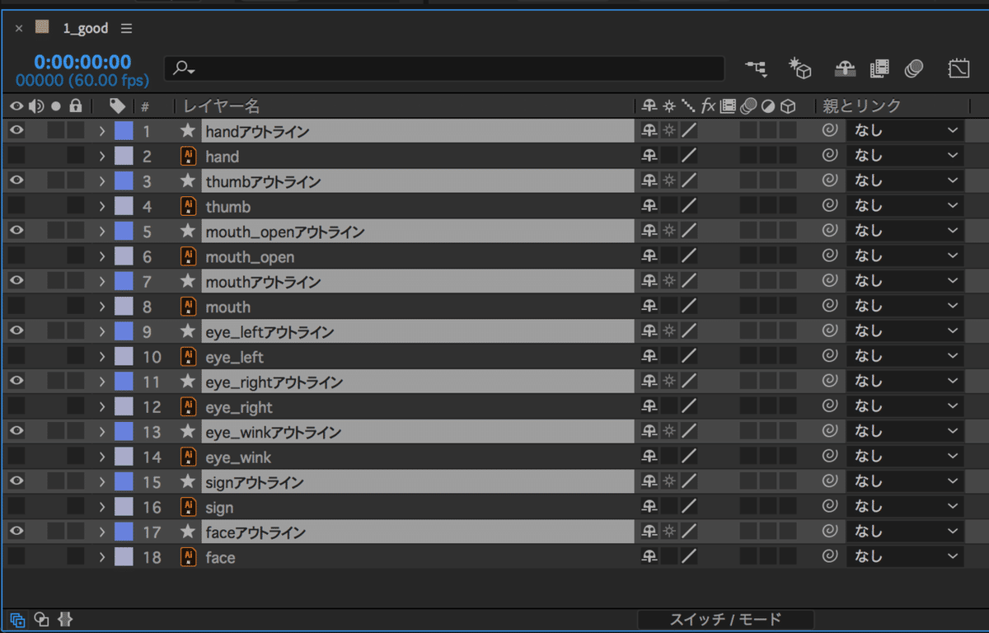The height and width of the screenshot is (633, 989).
Task: Show the hand layer
Action: click(x=16, y=156)
